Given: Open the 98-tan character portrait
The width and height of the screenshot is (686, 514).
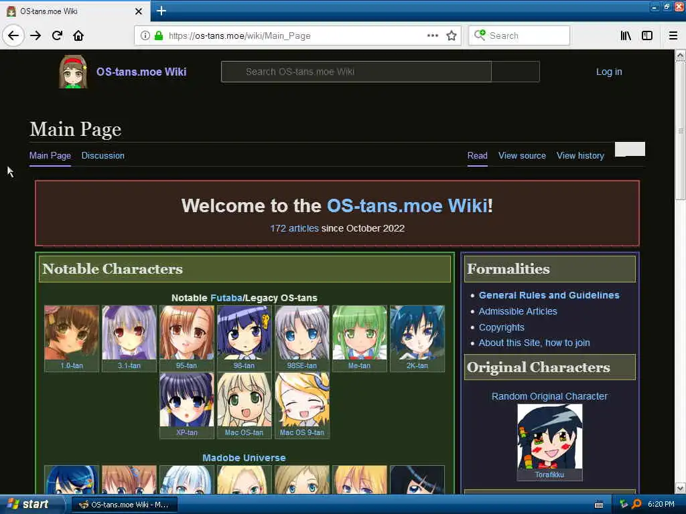Looking at the screenshot, I should coord(244,333).
